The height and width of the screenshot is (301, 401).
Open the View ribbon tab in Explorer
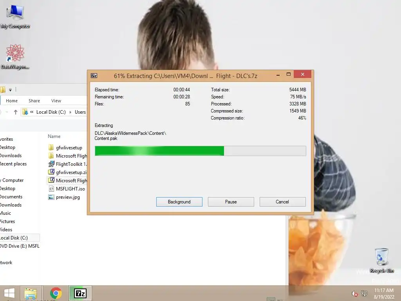[x=56, y=101]
